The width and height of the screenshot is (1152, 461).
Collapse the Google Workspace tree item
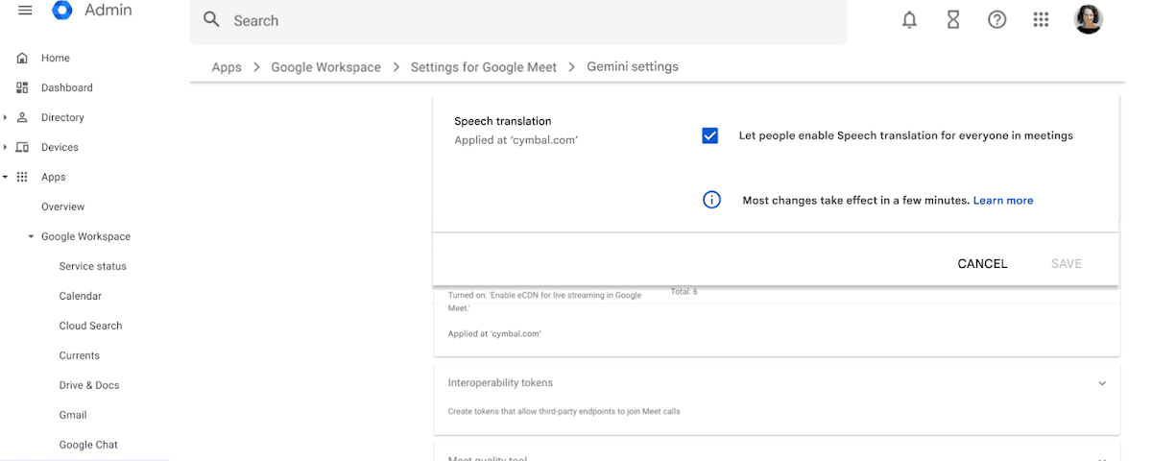coord(31,236)
